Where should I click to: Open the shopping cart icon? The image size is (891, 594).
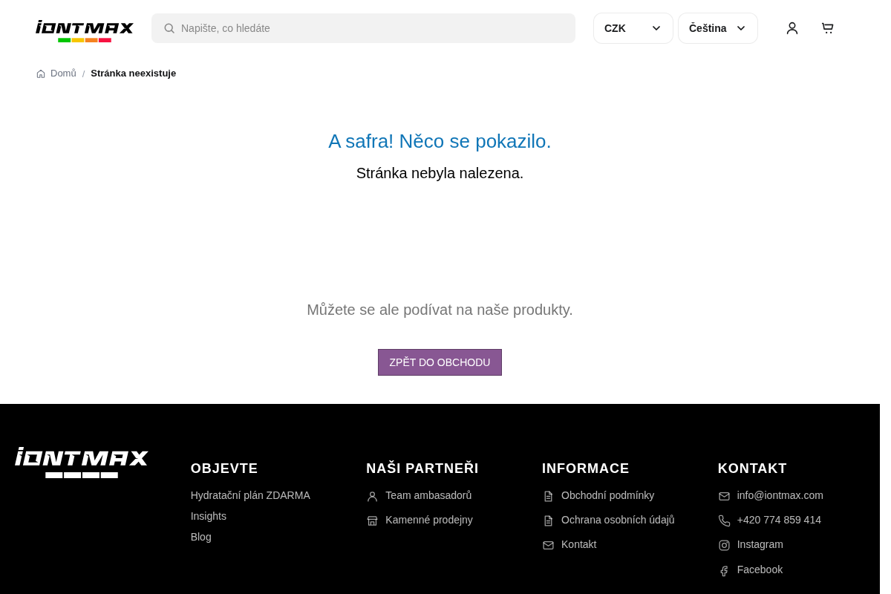point(827,28)
